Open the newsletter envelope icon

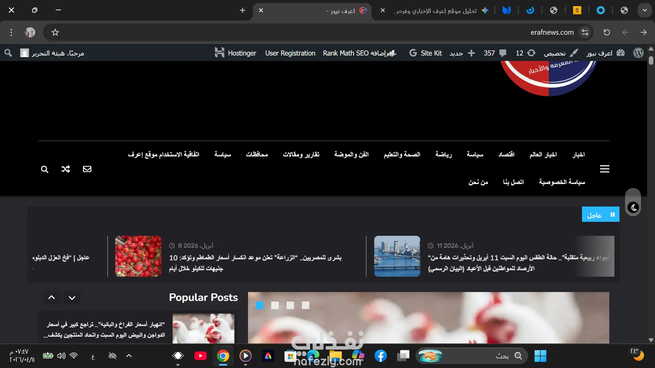(87, 169)
